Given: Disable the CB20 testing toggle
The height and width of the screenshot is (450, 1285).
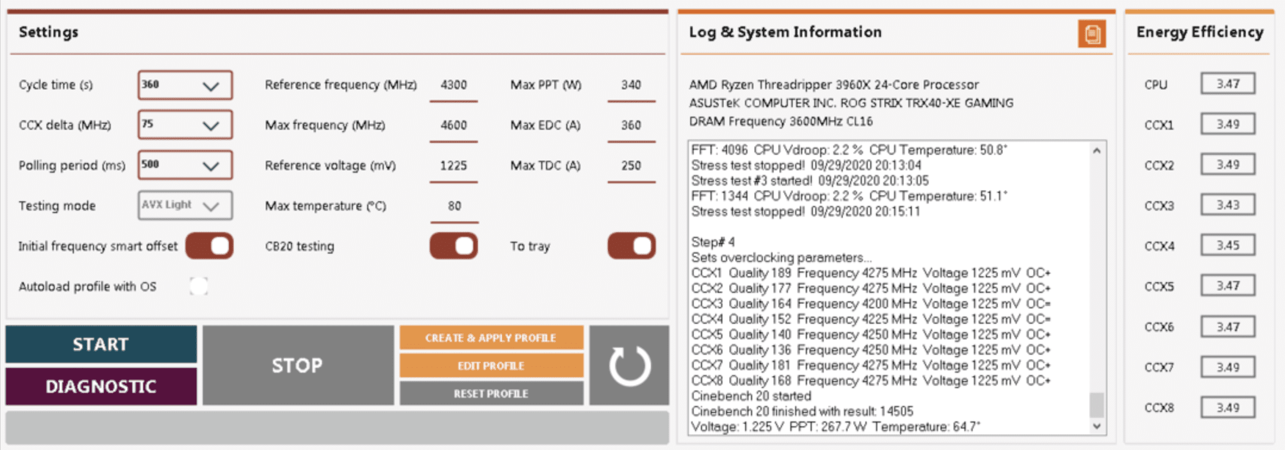Looking at the screenshot, I should (454, 246).
